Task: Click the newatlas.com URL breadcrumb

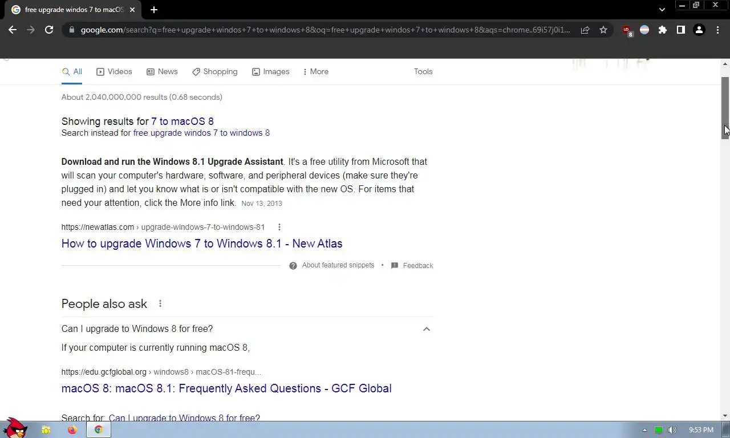Action: tap(163, 227)
